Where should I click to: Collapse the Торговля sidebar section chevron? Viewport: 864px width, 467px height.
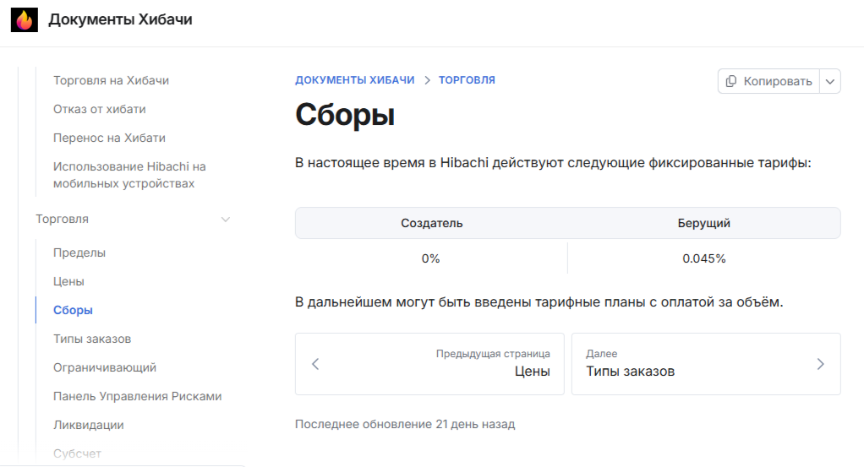225,220
